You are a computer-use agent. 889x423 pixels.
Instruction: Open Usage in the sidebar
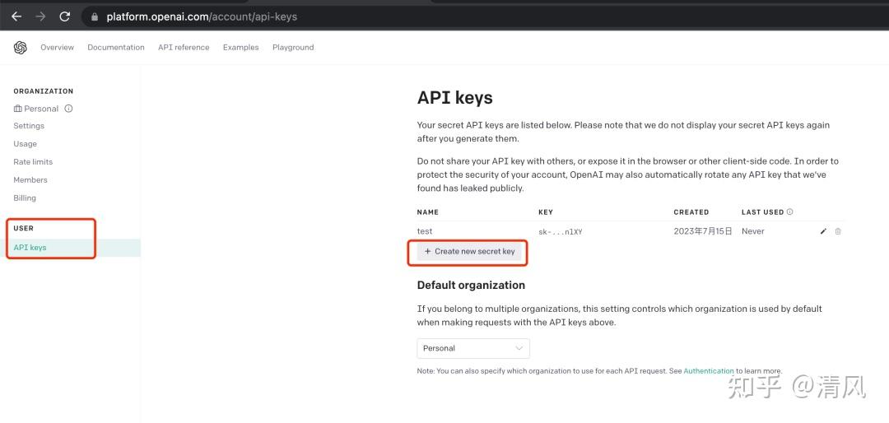pyautogui.click(x=25, y=144)
